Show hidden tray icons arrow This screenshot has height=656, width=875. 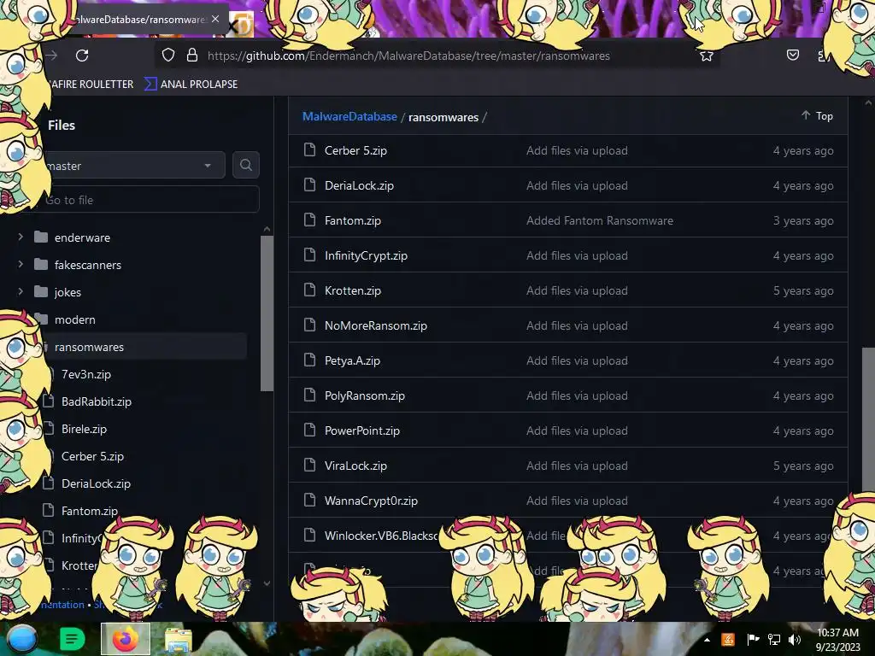707,640
